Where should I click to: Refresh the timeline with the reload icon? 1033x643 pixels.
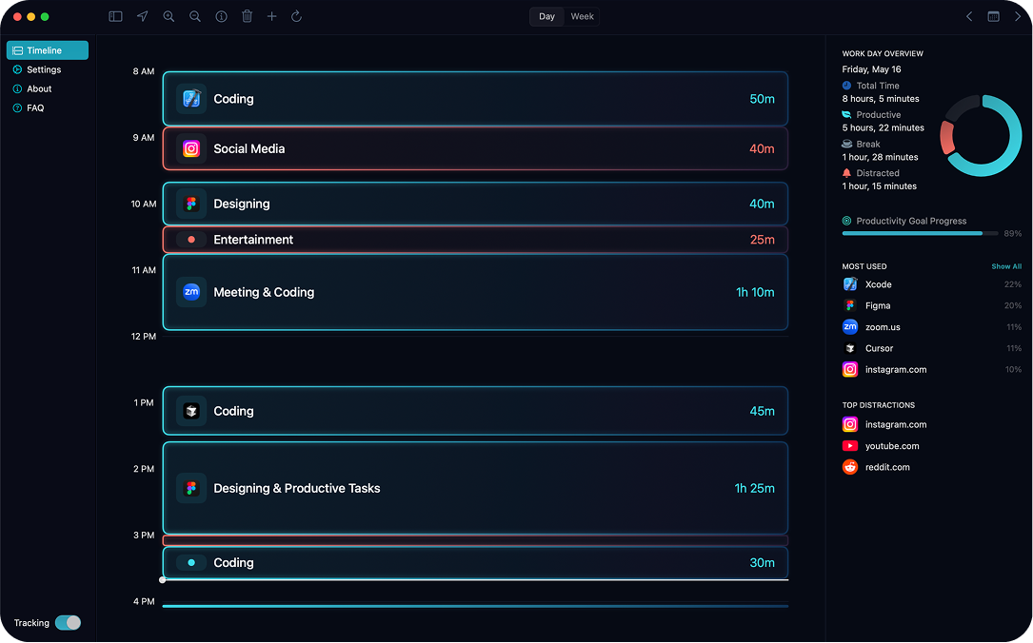click(296, 16)
